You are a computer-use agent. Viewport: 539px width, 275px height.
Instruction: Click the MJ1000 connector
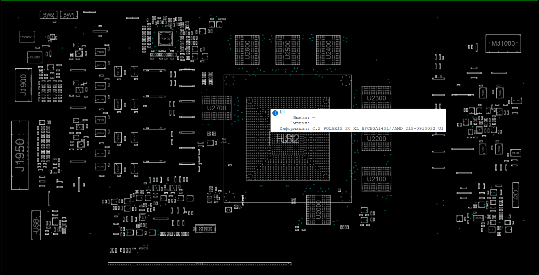(503, 43)
